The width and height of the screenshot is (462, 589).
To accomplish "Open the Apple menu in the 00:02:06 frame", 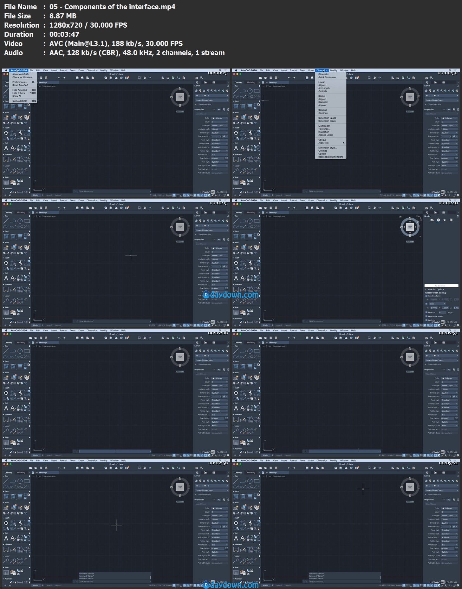I will tap(6, 330).
